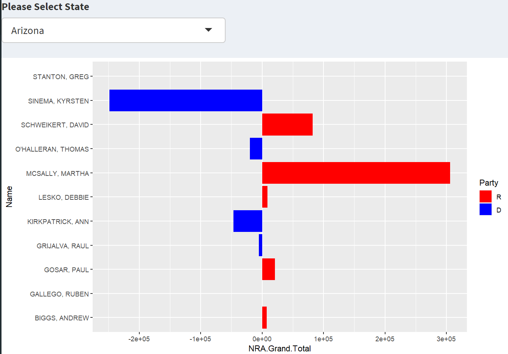Click the blue D party legend swatch
The image size is (508, 354).
click(485, 209)
